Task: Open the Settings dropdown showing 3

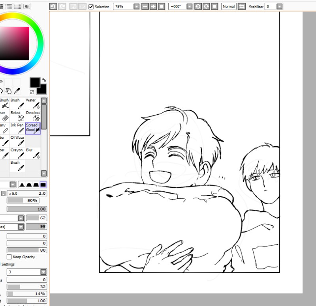Action: [43, 272]
